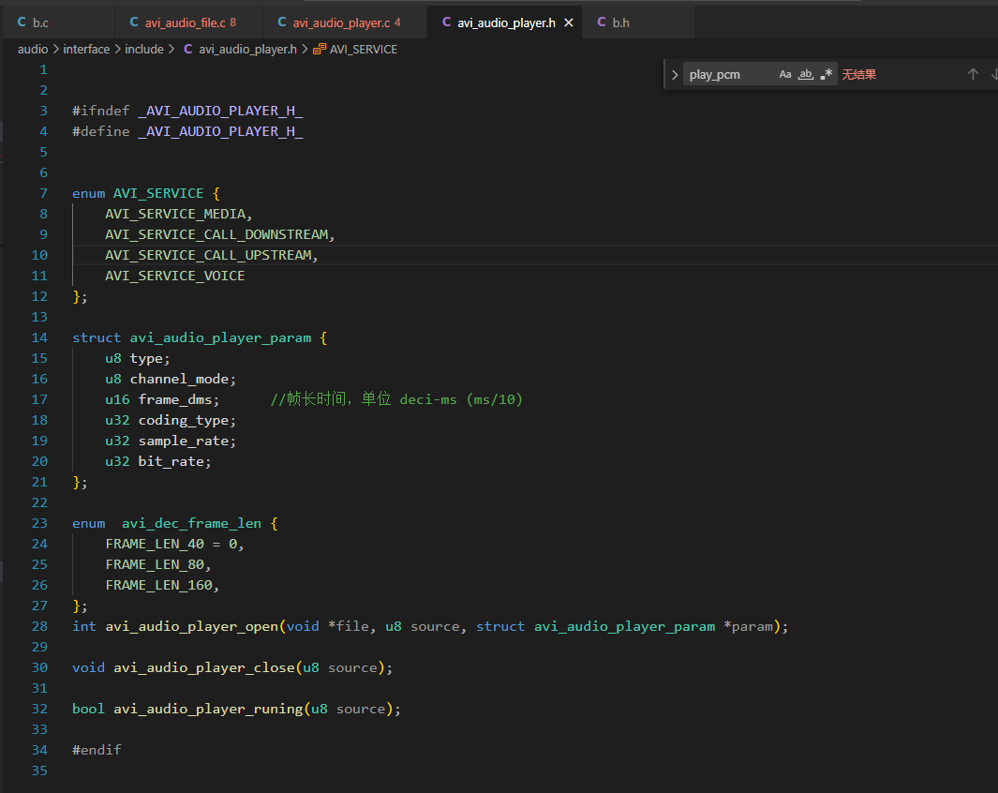Click the C file icon on b.c tab
This screenshot has height=793, width=998.
(22, 22)
